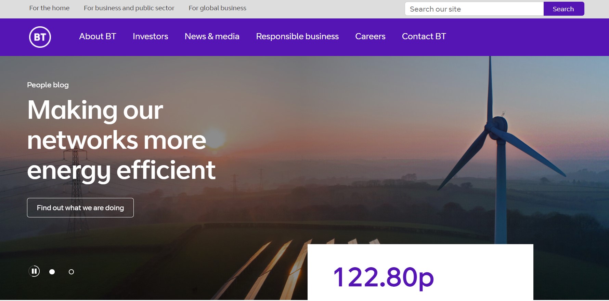This screenshot has height=301, width=609.
Task: Focus the Search our site field
Action: [474, 9]
